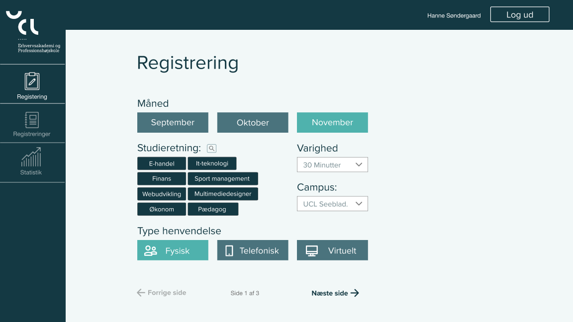The height and width of the screenshot is (322, 573).
Task: Select the month Oktober
Action: (253, 122)
